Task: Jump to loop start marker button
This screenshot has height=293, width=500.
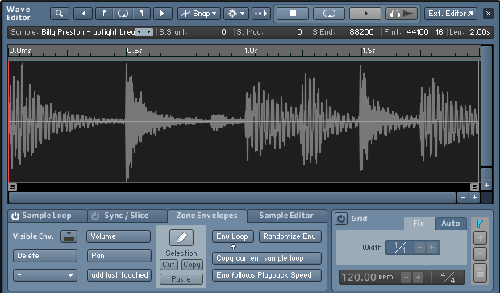Action: click(x=104, y=14)
